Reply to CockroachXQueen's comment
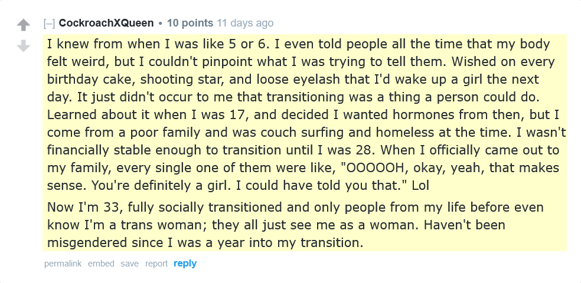Screen dimensions: 581x283 (x=185, y=264)
